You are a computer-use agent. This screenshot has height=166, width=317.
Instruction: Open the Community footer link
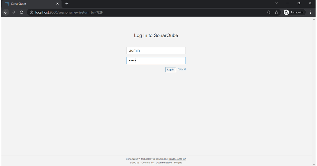click(x=147, y=163)
